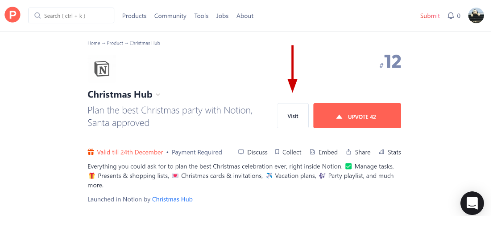Open the notifications bell icon

point(451,16)
